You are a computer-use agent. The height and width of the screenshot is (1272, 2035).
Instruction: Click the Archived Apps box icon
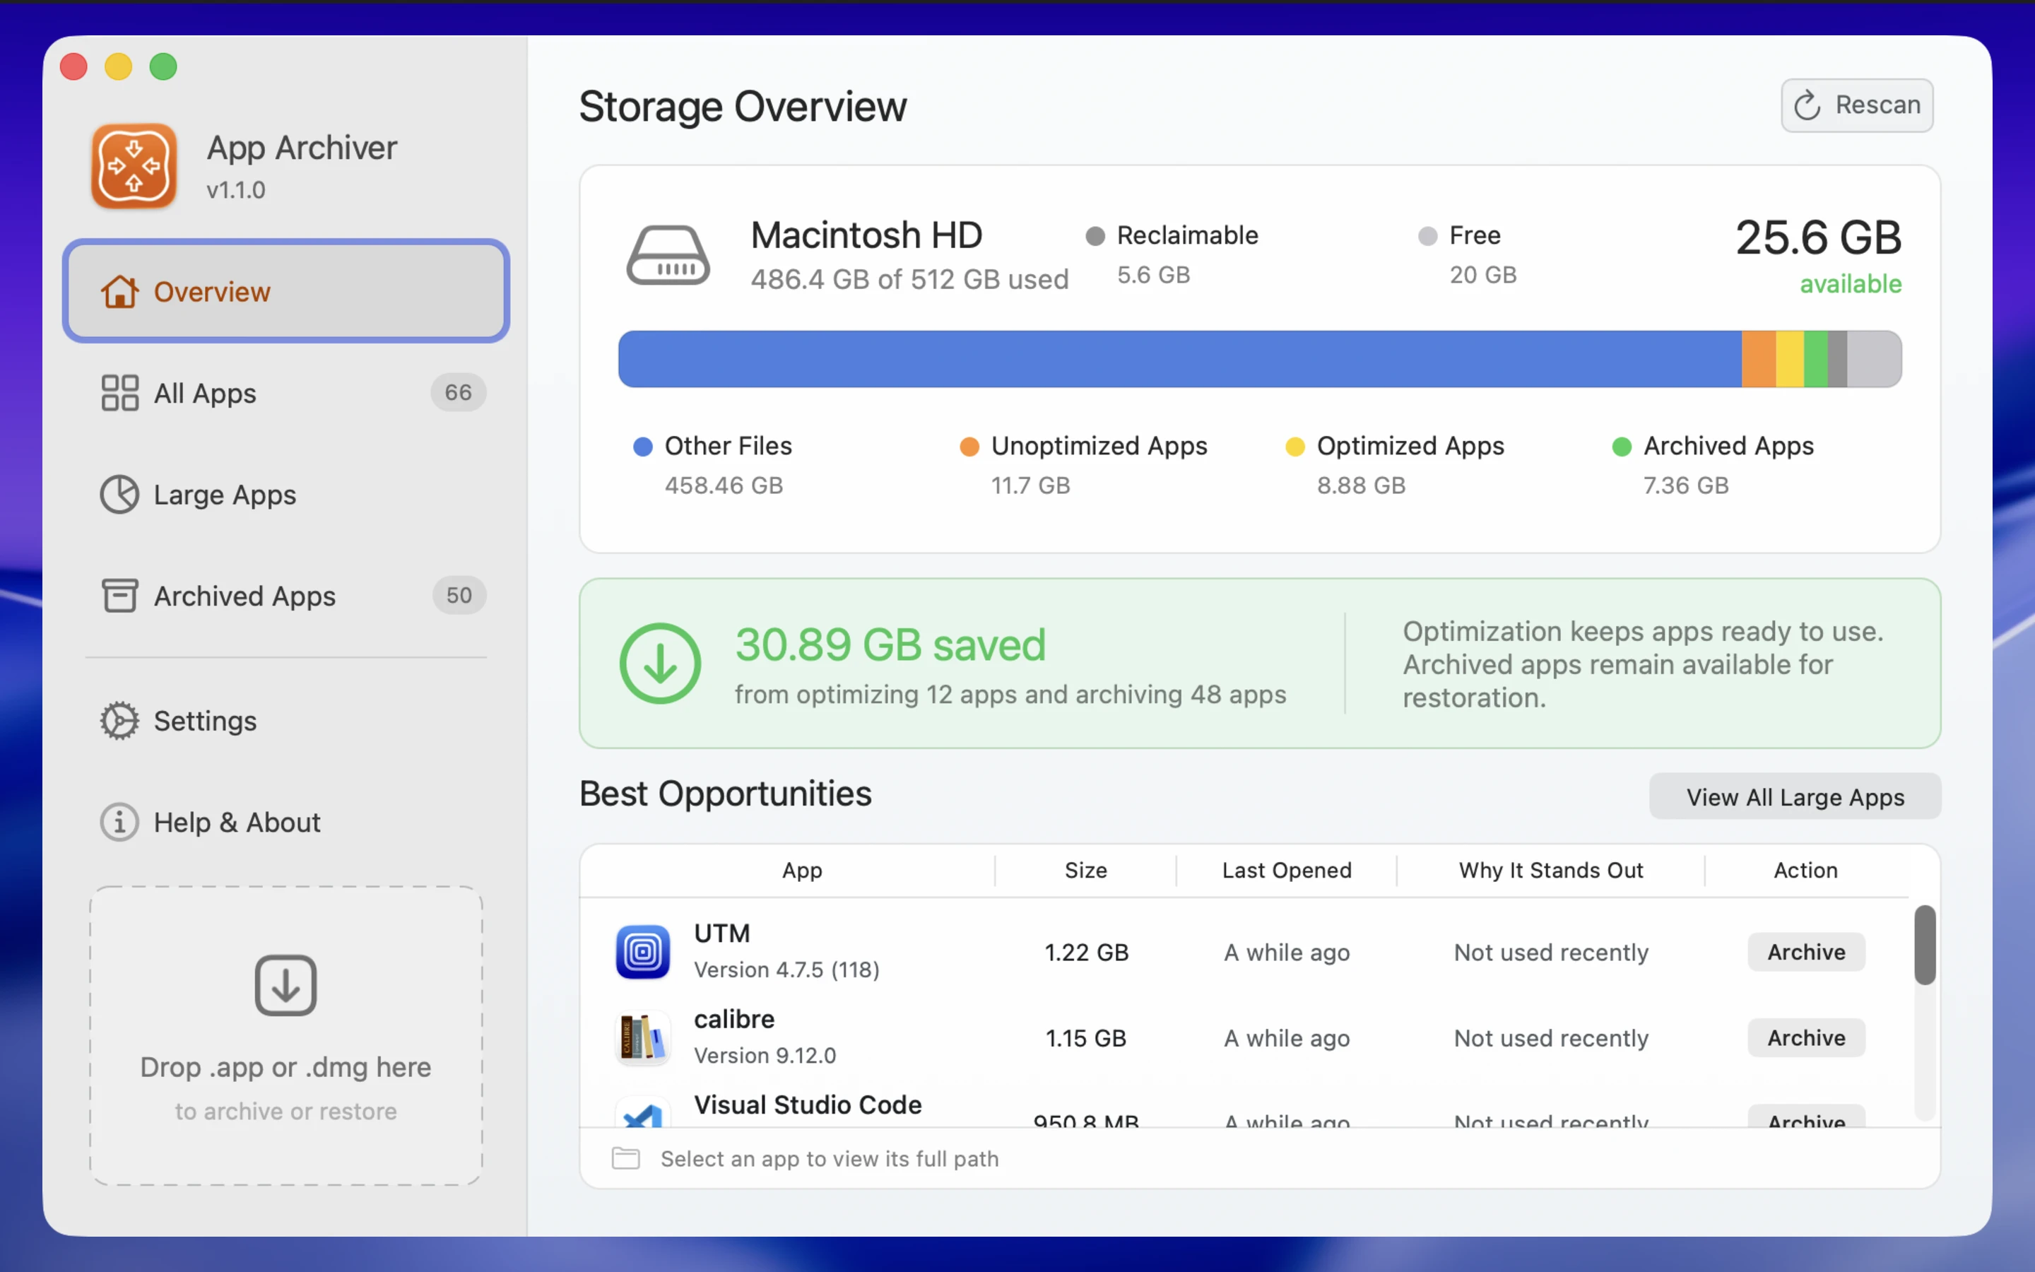pyautogui.click(x=119, y=596)
